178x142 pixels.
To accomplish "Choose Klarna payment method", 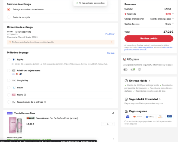I will (x=9, y=95).
